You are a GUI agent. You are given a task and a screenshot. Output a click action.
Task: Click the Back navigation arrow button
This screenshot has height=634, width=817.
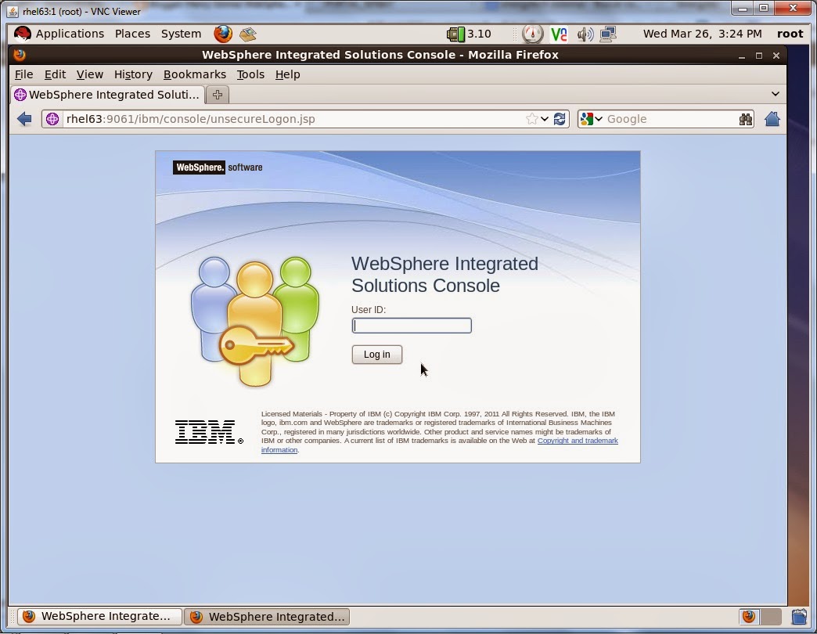(24, 118)
